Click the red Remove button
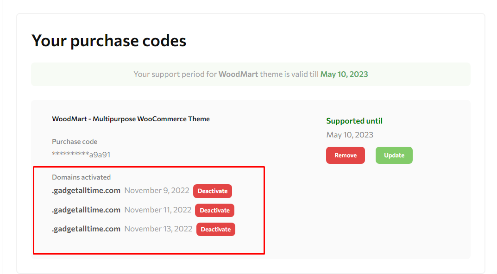The image size is (497, 274). pos(345,155)
